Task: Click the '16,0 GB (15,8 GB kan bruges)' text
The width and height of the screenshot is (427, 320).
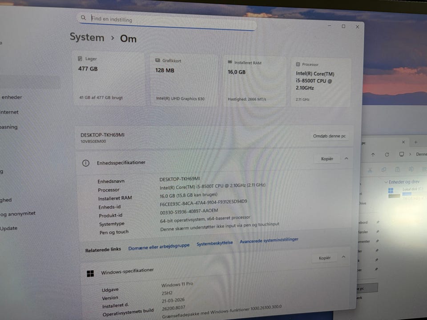Action: [189, 195]
